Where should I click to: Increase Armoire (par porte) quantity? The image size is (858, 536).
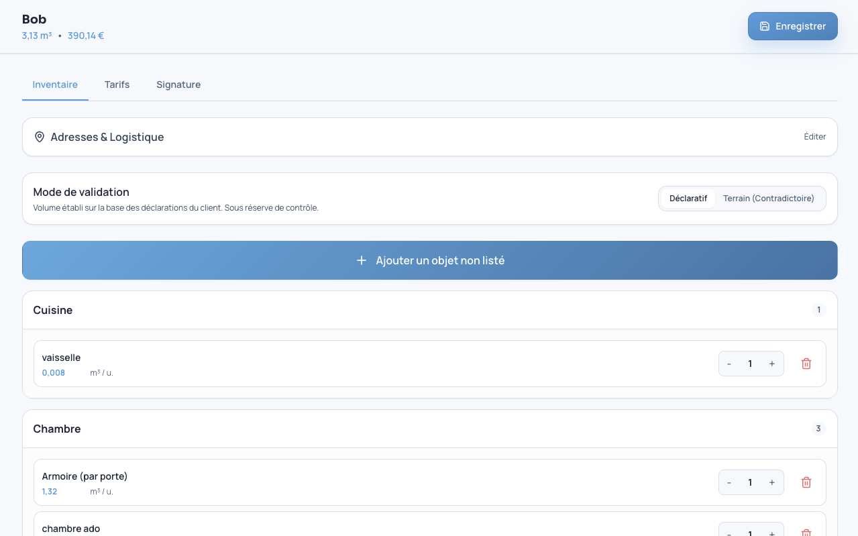pos(772,482)
